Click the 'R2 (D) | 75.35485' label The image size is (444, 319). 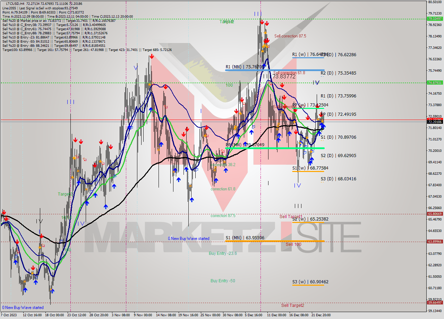pyautogui.click(x=338, y=73)
